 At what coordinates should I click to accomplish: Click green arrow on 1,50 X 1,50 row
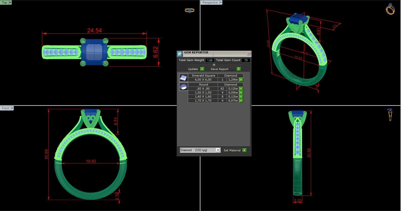[241, 93]
